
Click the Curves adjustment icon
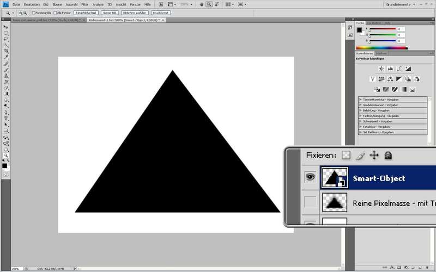399,69
